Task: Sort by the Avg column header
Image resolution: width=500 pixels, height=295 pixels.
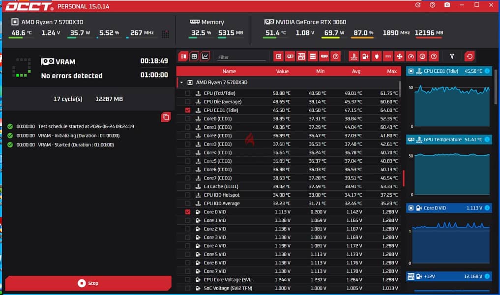Action: point(356,71)
